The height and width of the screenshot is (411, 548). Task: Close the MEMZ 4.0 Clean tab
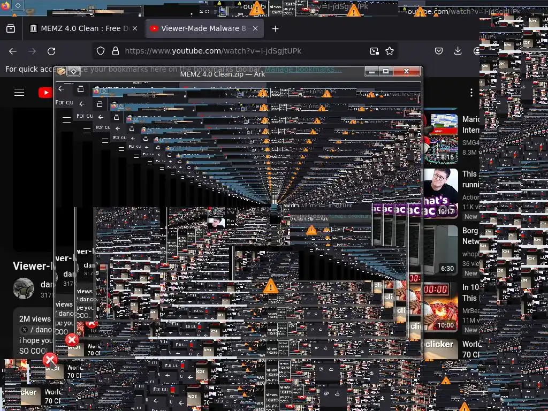coord(135,29)
